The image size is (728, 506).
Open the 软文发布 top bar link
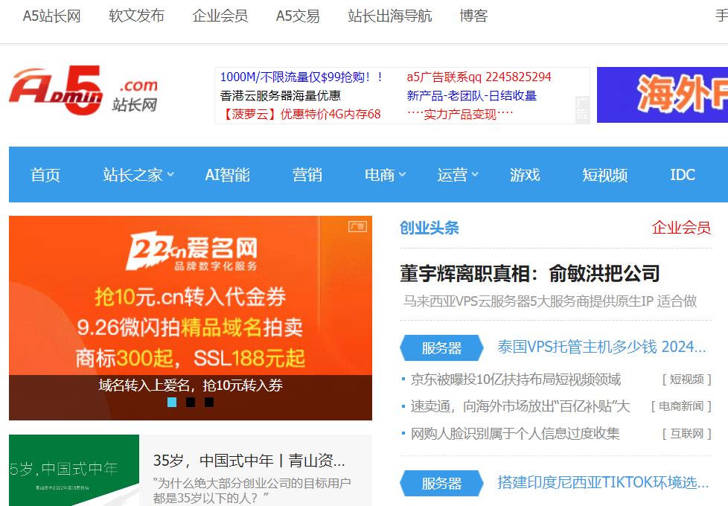coord(136,16)
